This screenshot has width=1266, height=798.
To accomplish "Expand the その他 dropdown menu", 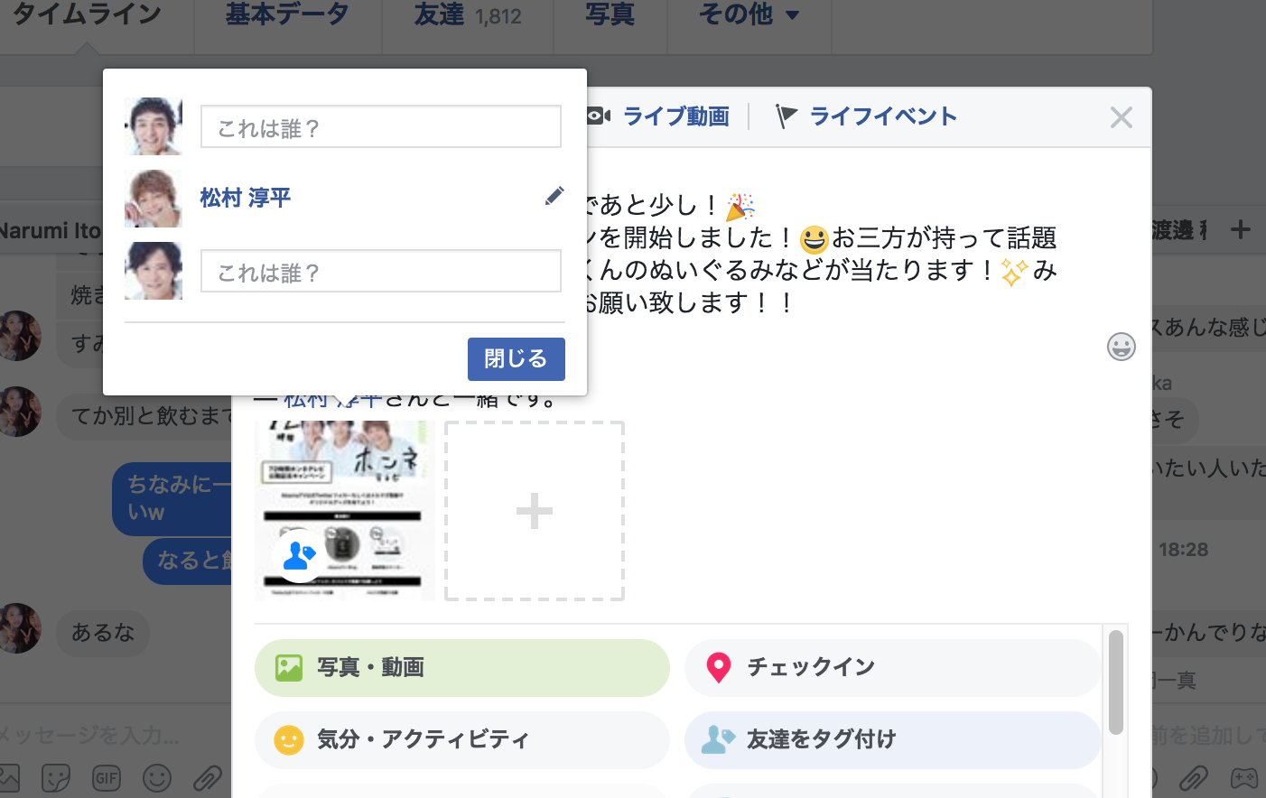I will [x=749, y=15].
